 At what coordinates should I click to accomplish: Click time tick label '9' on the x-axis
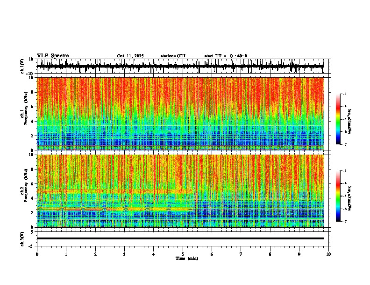(x=299, y=254)
